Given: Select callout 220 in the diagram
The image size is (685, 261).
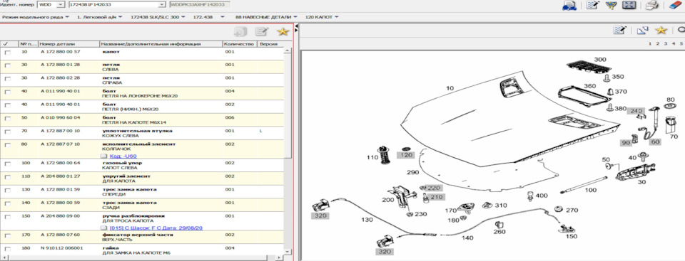Looking at the screenshot, I should point(434,188).
